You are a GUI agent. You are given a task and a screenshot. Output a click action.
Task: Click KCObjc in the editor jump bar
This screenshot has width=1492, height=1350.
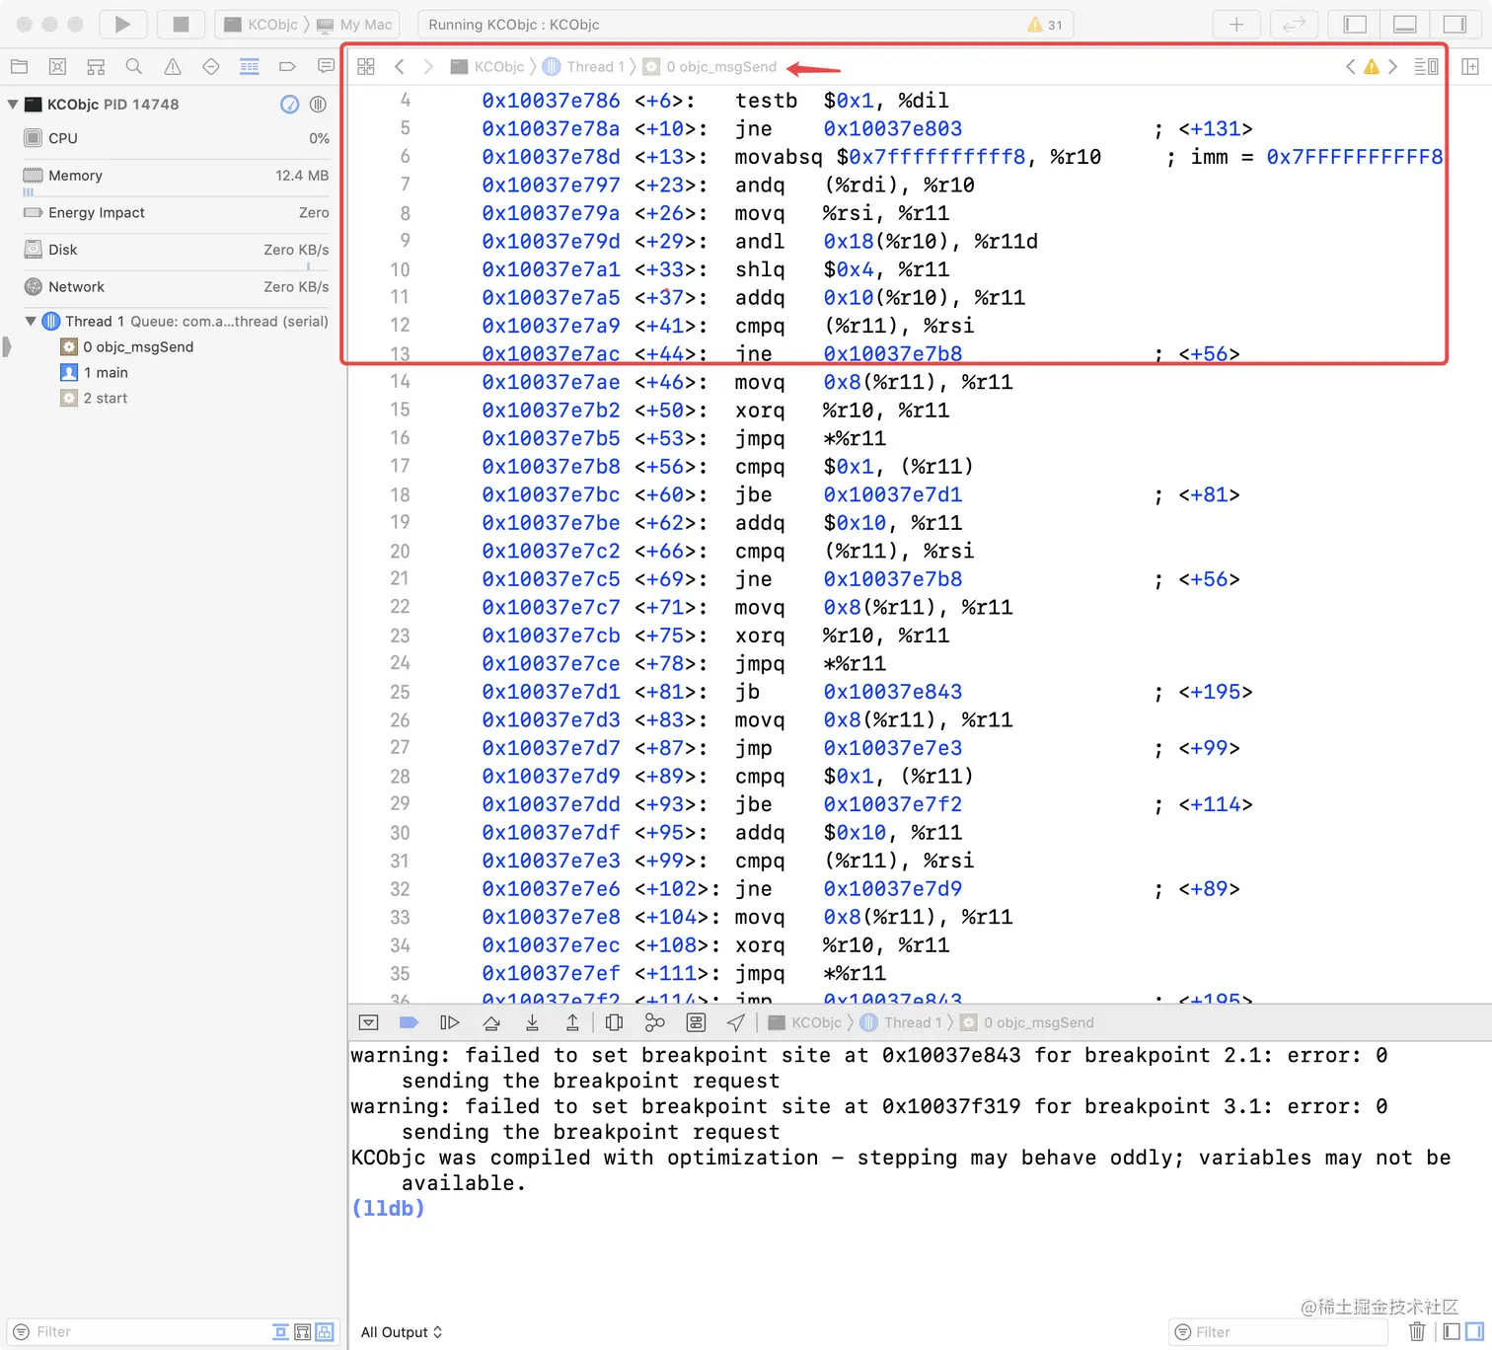point(487,67)
